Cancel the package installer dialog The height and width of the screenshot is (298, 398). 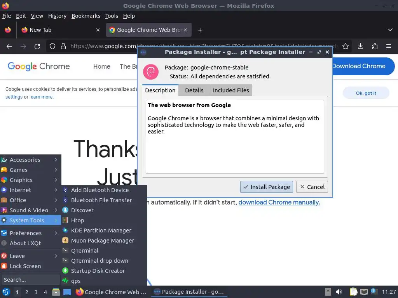click(x=312, y=187)
